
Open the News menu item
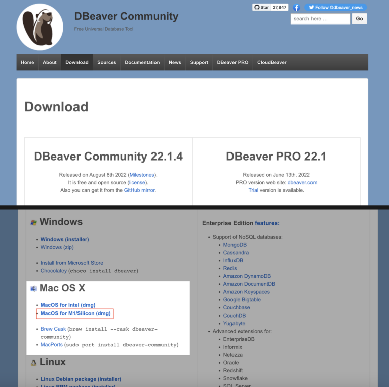click(x=175, y=62)
